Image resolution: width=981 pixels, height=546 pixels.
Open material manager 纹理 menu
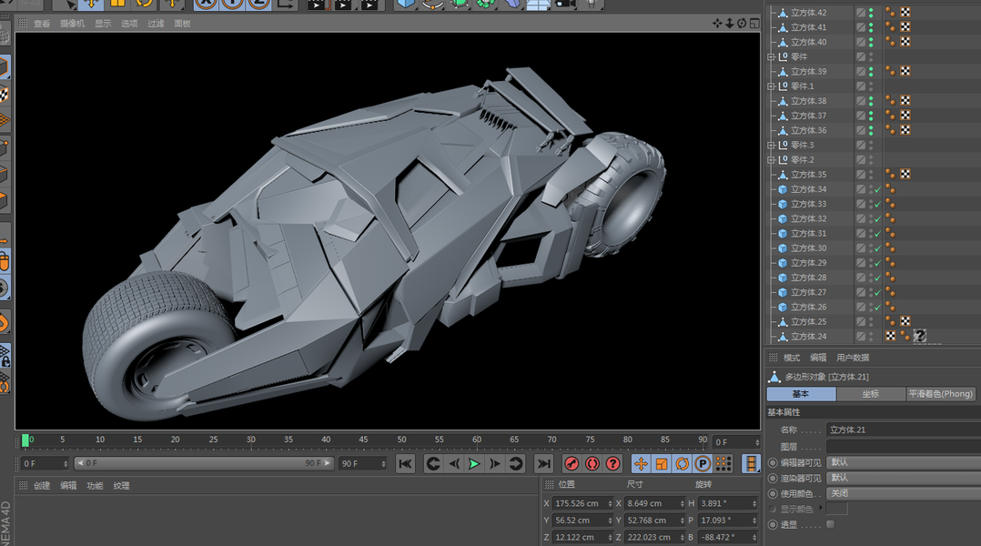pos(121,485)
